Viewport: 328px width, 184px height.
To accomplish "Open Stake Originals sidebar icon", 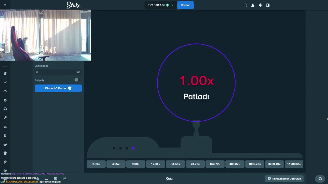I will [5, 73].
